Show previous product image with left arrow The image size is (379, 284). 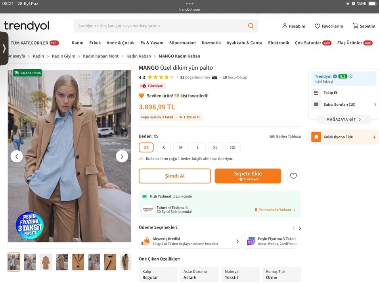tap(17, 156)
